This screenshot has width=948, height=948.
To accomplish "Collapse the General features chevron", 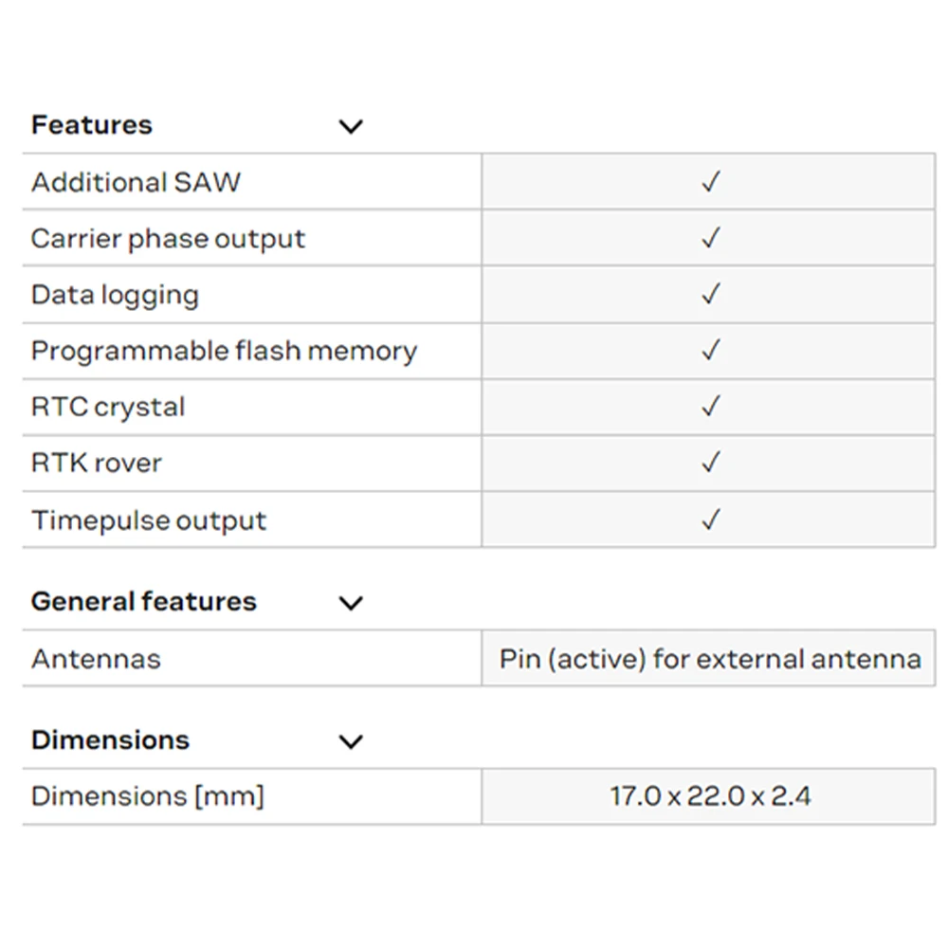I will click(x=351, y=603).
